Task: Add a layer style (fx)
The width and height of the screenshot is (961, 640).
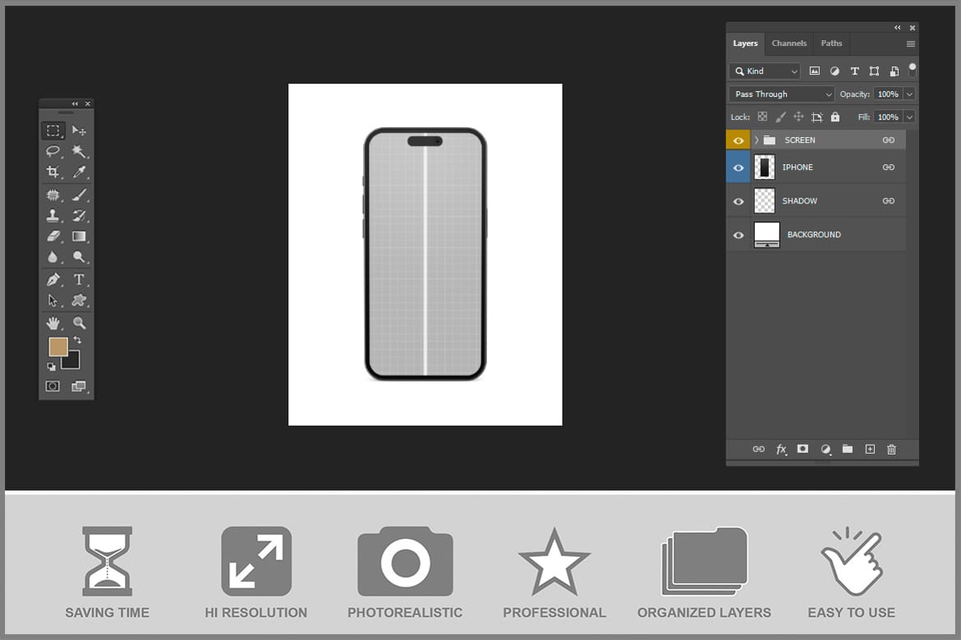Action: coord(781,449)
